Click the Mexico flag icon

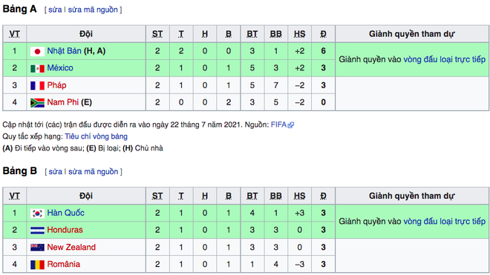(x=37, y=68)
